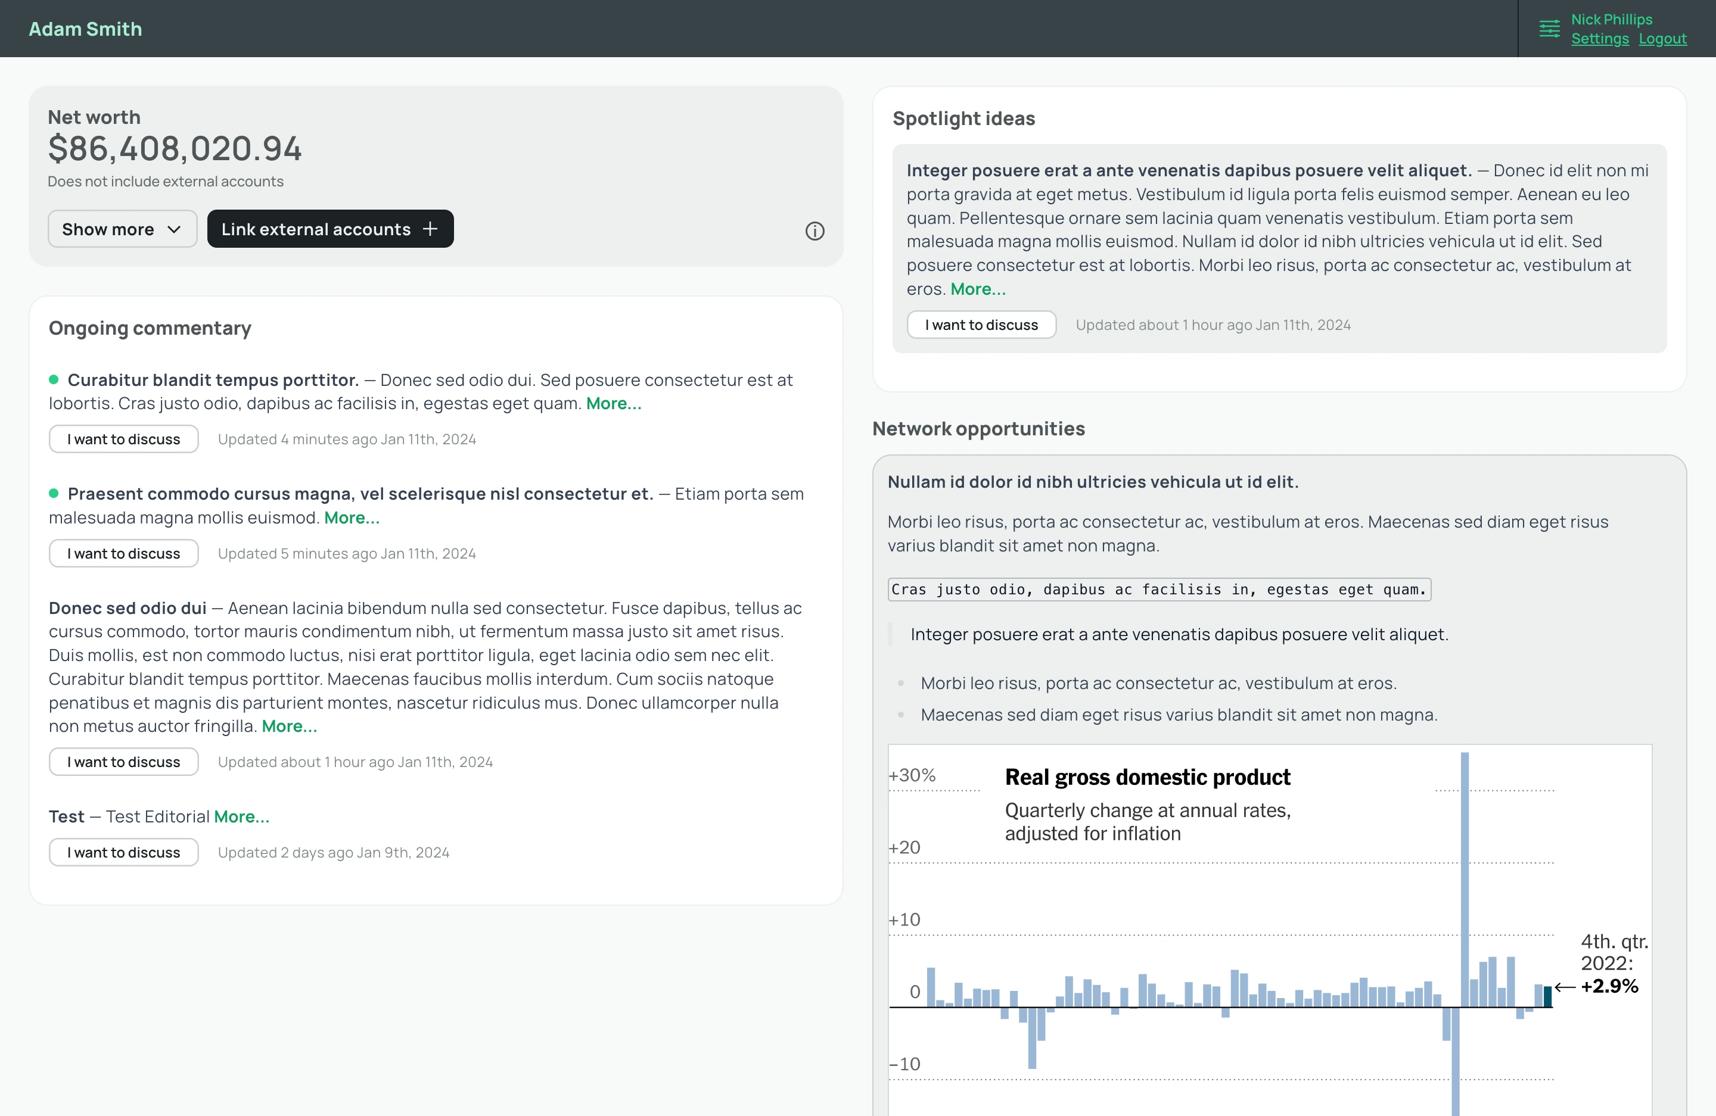This screenshot has height=1116, width=1716.
Task: Click the net worth info icon
Action: tap(815, 231)
